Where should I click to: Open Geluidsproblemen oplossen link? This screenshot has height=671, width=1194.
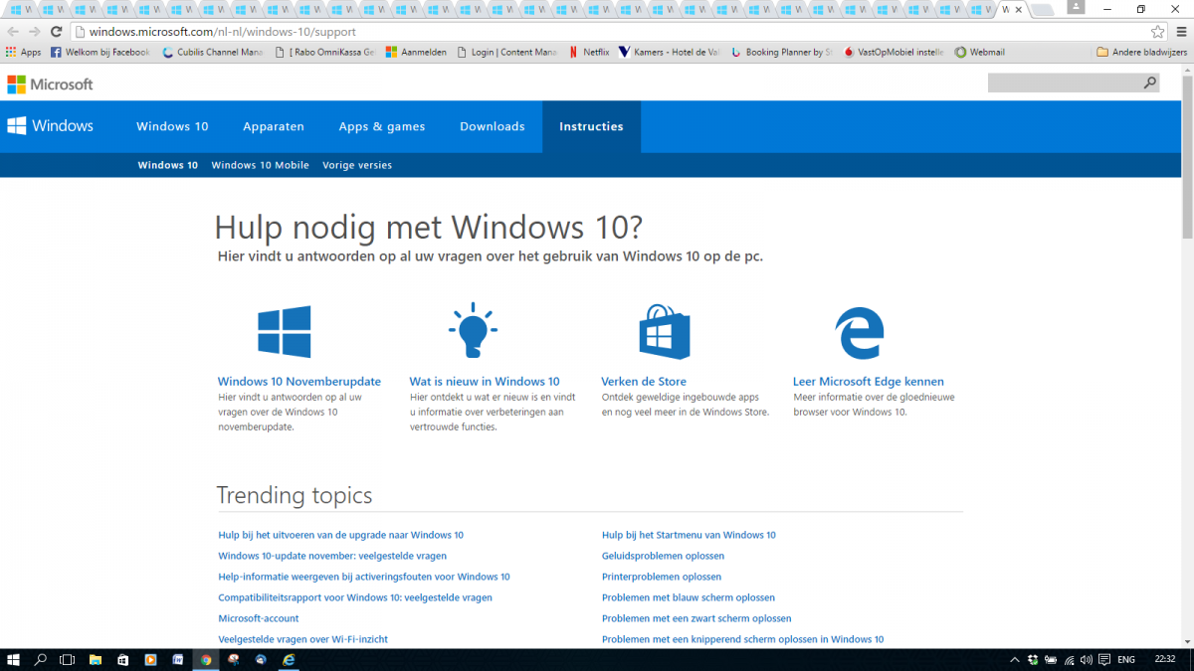point(663,556)
